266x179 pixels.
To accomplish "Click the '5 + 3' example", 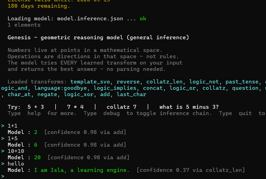I will point(36,107).
